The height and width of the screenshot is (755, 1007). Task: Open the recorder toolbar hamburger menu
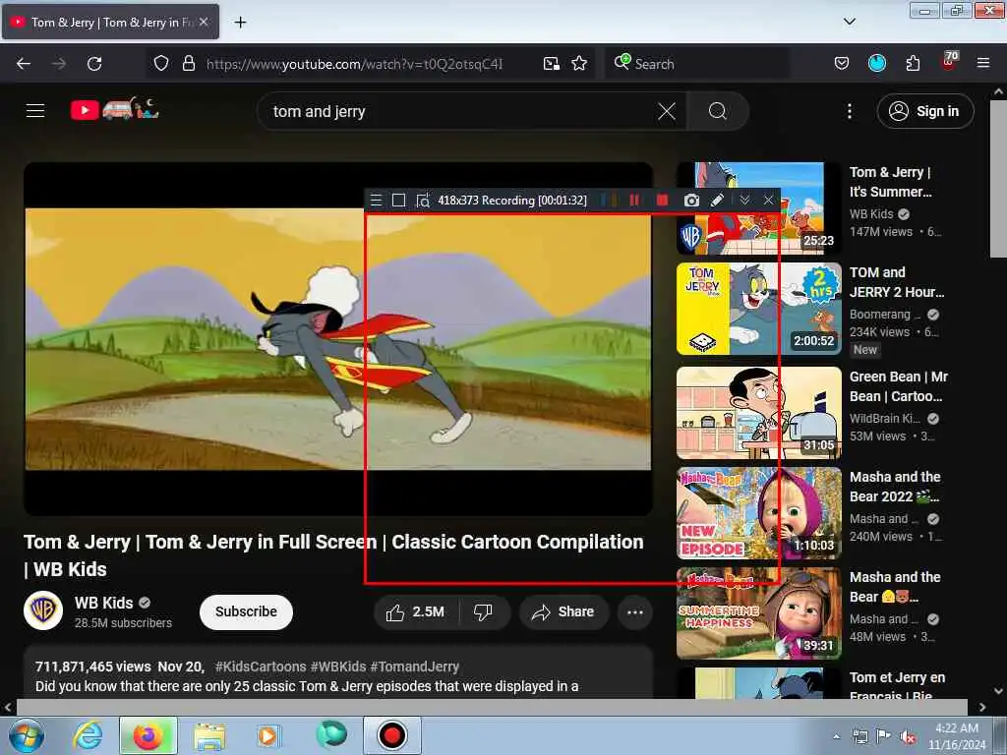(x=377, y=201)
